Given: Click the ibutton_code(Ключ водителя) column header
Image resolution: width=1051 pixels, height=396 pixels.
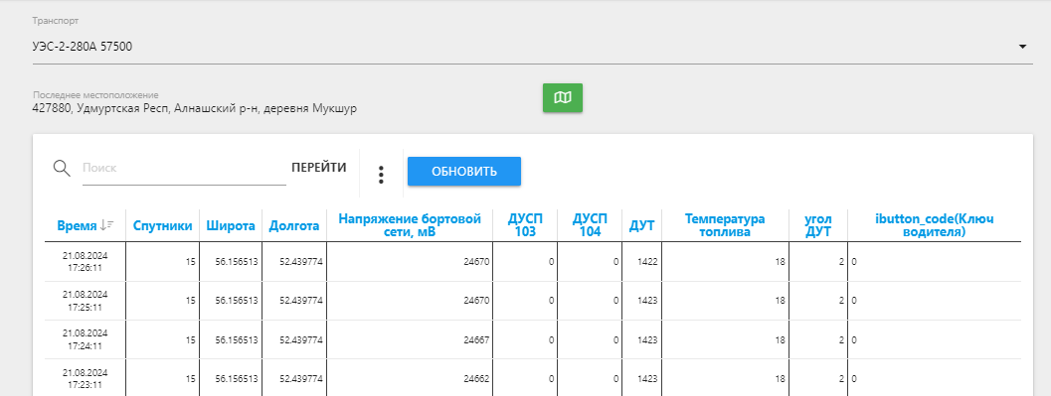Looking at the screenshot, I should coord(934,225).
